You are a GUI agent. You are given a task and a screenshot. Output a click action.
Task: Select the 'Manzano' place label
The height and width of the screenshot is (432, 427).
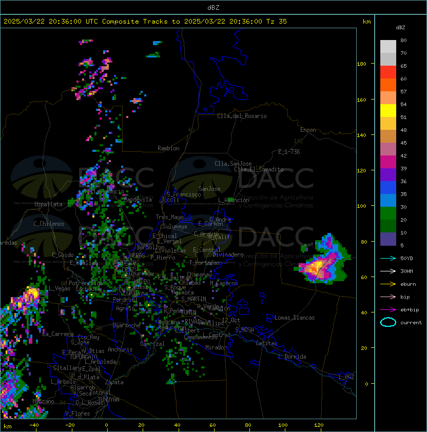click(x=43, y=401)
